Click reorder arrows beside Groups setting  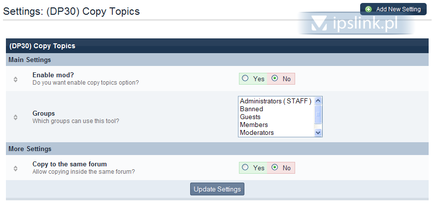click(15, 117)
